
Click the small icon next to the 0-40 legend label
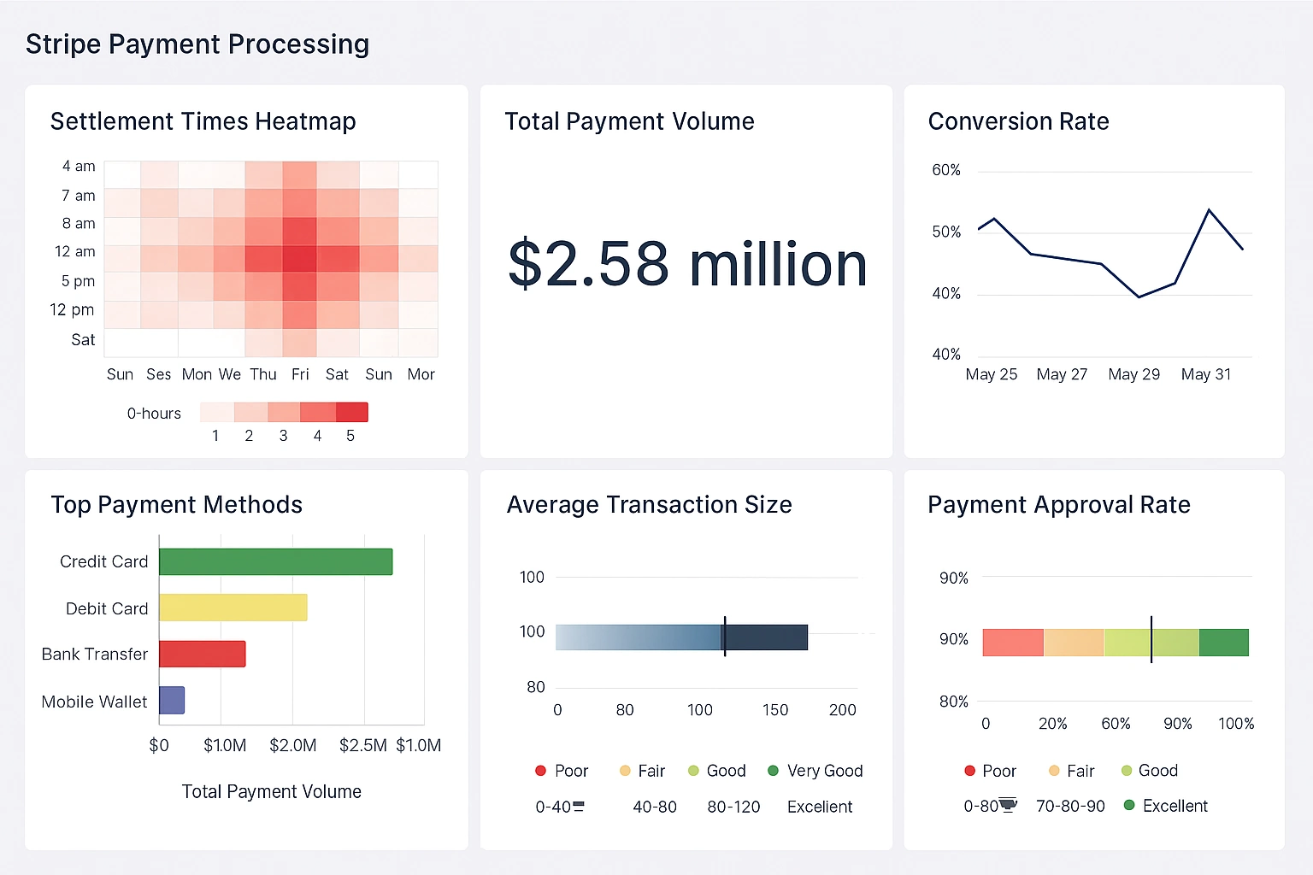[580, 804]
